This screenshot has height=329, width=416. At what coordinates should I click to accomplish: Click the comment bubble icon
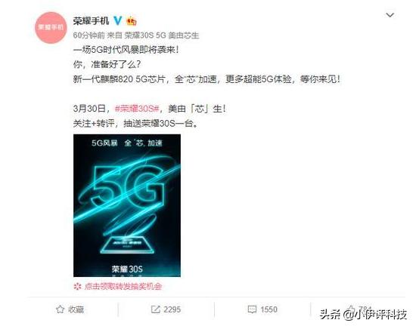[252, 309]
